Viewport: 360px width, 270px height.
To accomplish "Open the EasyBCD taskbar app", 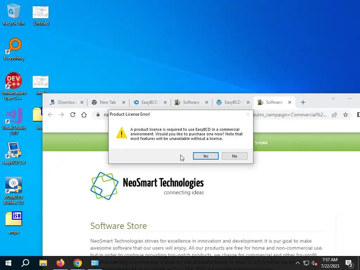I will (95, 263).
